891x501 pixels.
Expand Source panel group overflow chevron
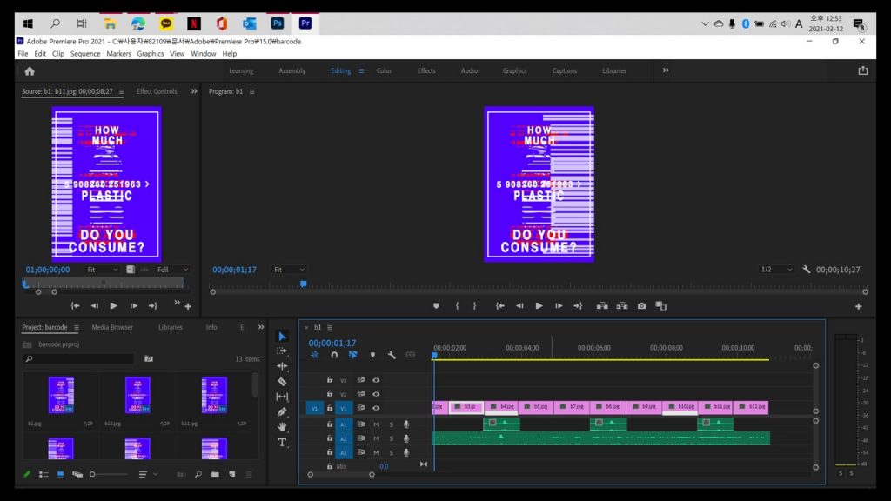coord(194,91)
